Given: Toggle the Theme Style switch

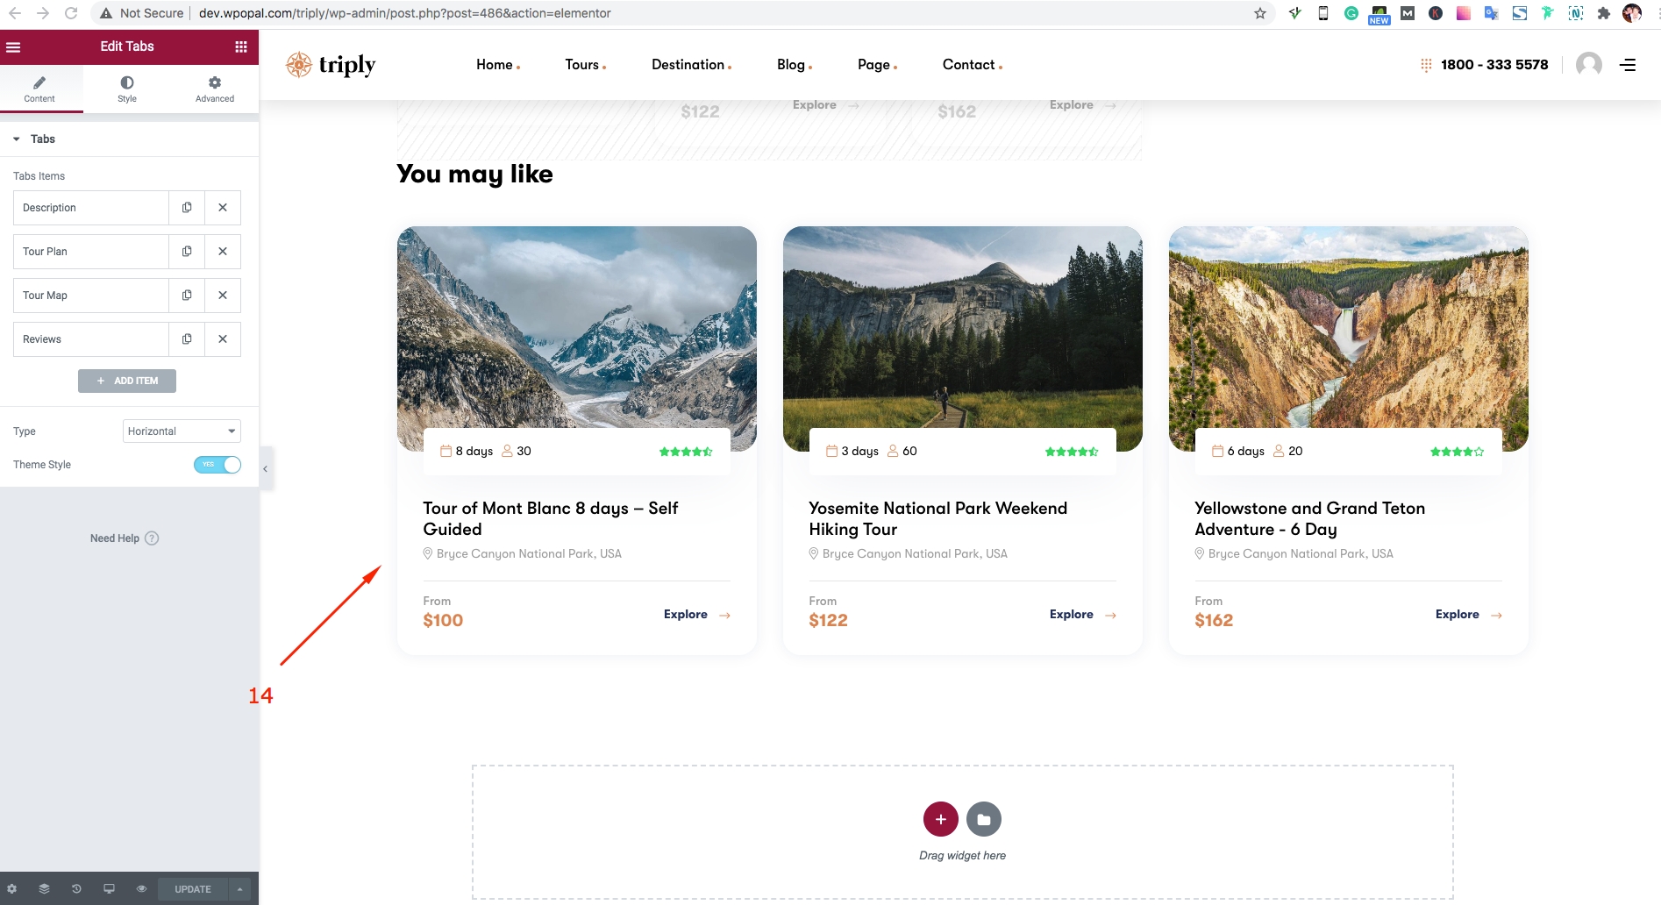Looking at the screenshot, I should (217, 465).
